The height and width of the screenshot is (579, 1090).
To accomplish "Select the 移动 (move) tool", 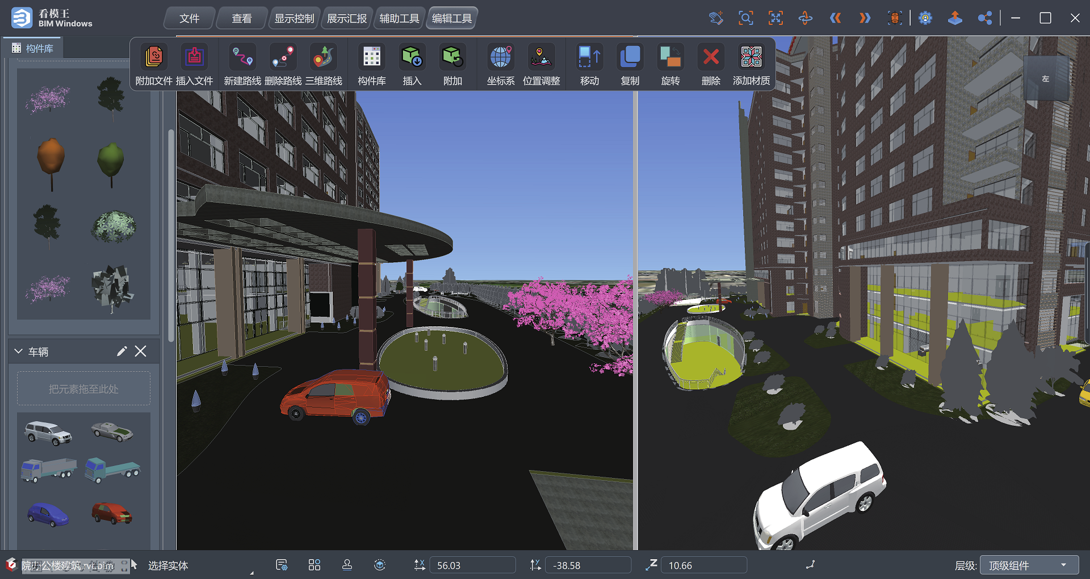I will coord(589,57).
